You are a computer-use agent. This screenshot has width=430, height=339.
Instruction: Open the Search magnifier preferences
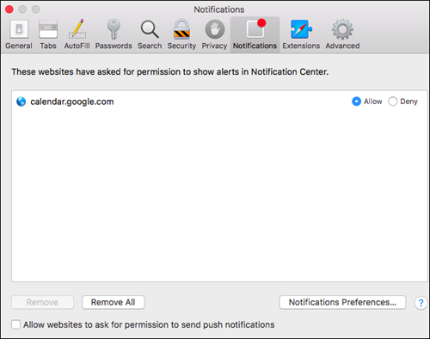[150, 34]
